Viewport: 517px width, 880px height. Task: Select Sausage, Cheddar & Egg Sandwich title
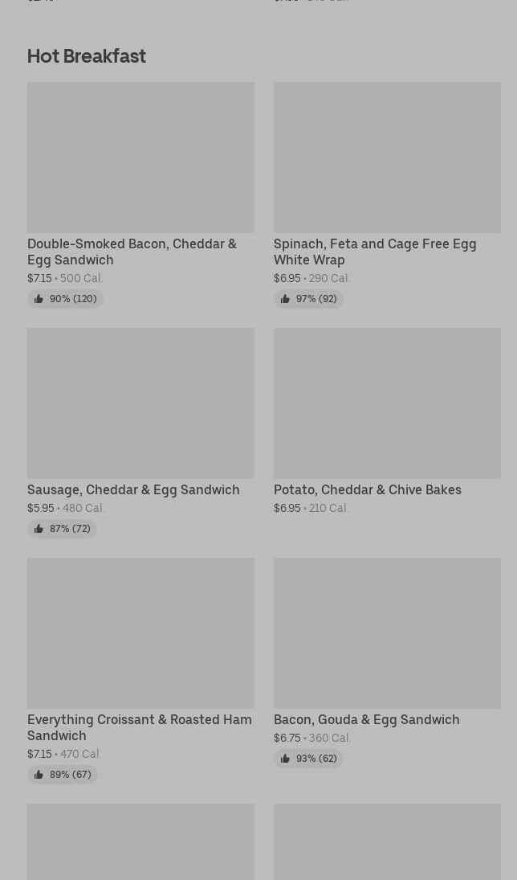point(133,490)
